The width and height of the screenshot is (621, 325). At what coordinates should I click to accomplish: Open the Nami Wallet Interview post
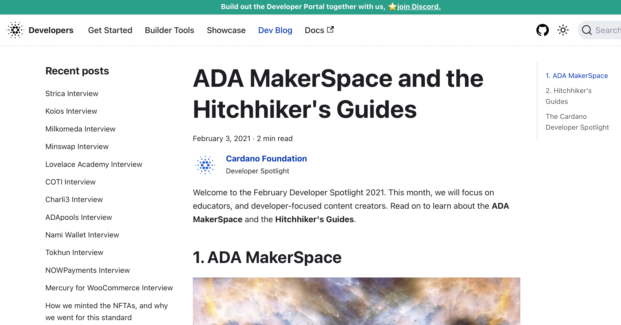pos(82,235)
